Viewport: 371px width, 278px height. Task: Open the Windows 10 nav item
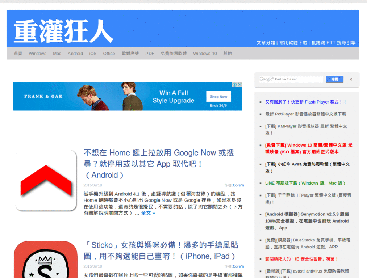[x=205, y=54]
